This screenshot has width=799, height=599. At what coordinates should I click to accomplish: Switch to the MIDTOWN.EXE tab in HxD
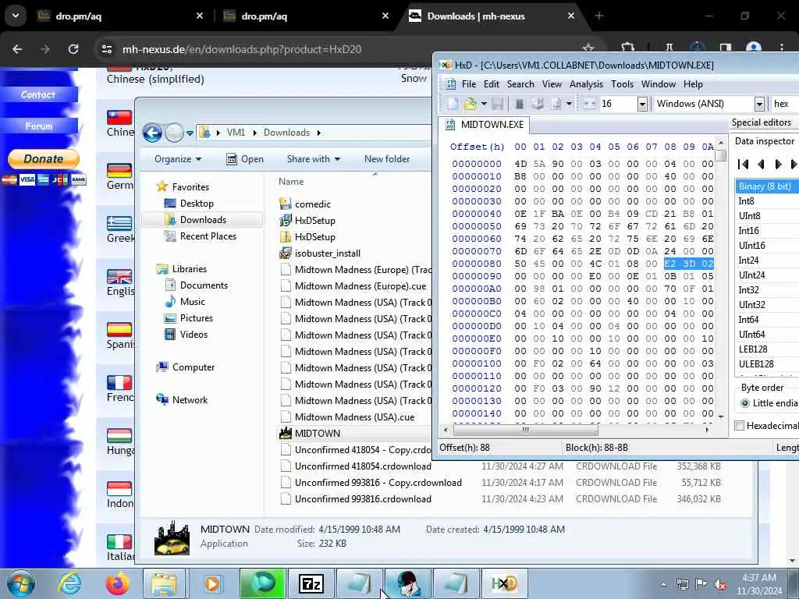click(x=485, y=125)
